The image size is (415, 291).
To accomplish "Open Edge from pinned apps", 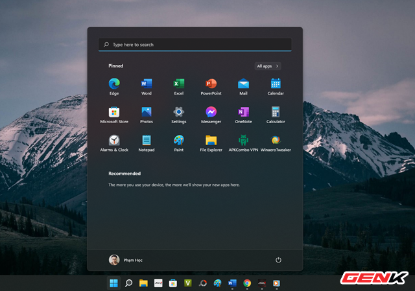I will (114, 86).
